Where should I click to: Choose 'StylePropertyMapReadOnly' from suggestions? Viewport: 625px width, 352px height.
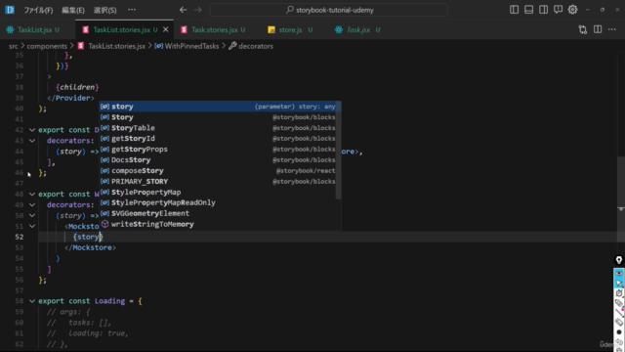point(218,202)
